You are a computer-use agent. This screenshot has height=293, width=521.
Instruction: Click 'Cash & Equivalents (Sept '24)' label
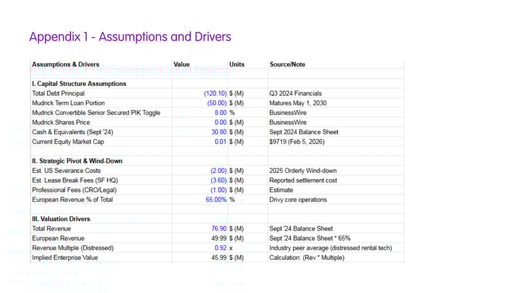click(x=73, y=132)
